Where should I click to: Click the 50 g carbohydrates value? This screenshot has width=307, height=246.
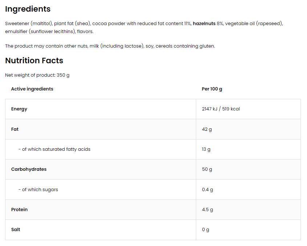point(207,169)
